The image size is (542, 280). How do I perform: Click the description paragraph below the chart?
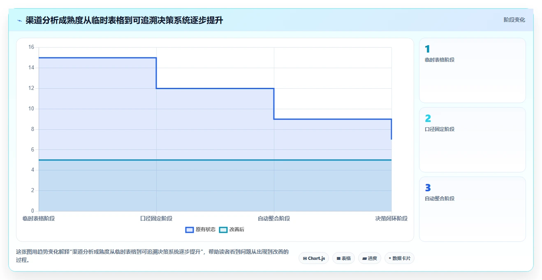coord(152,256)
